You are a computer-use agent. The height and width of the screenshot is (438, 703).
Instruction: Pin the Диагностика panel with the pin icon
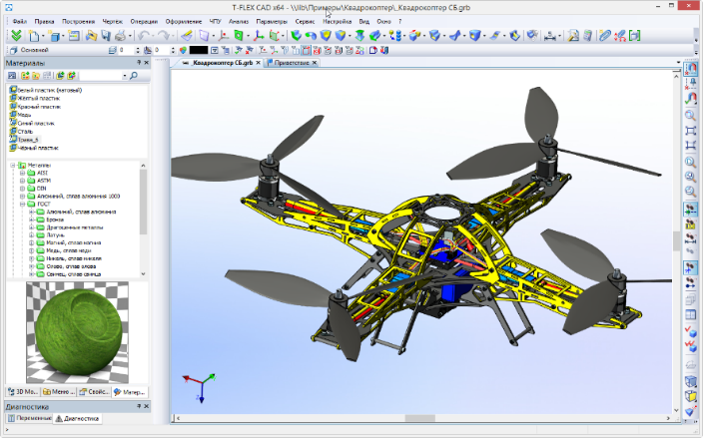(139, 406)
